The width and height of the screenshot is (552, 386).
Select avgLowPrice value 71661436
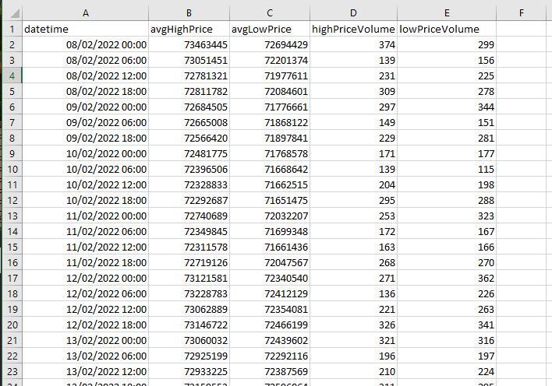(x=270, y=247)
